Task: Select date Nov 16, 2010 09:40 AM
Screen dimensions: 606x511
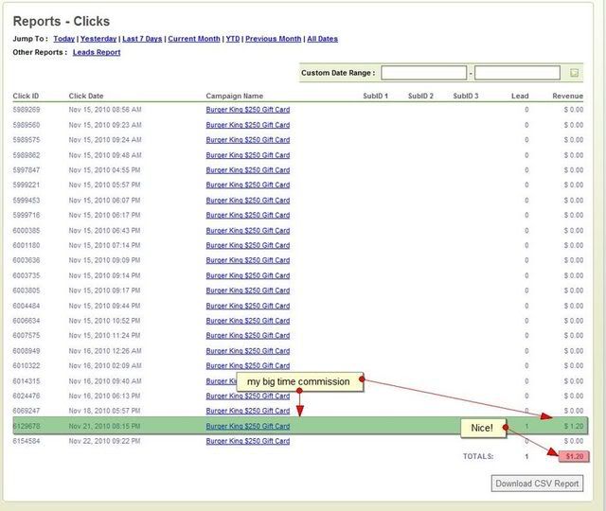Action: pyautogui.click(x=105, y=380)
